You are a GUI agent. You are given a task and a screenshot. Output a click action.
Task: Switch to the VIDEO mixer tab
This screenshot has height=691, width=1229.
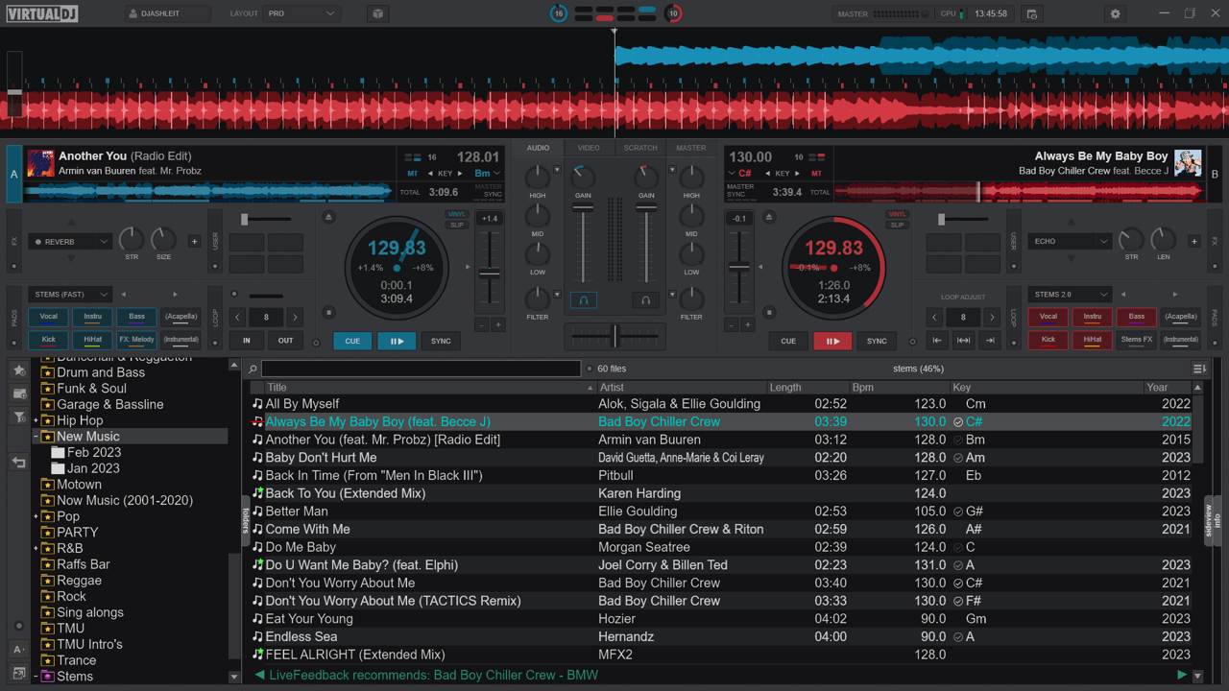tap(589, 147)
